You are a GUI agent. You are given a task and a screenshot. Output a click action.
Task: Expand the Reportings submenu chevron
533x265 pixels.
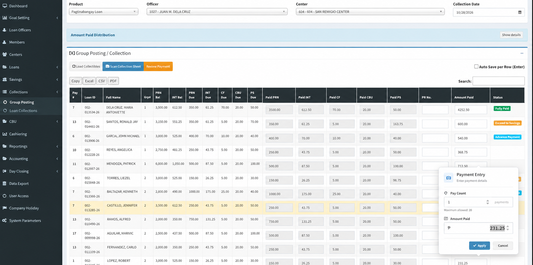[57, 146]
